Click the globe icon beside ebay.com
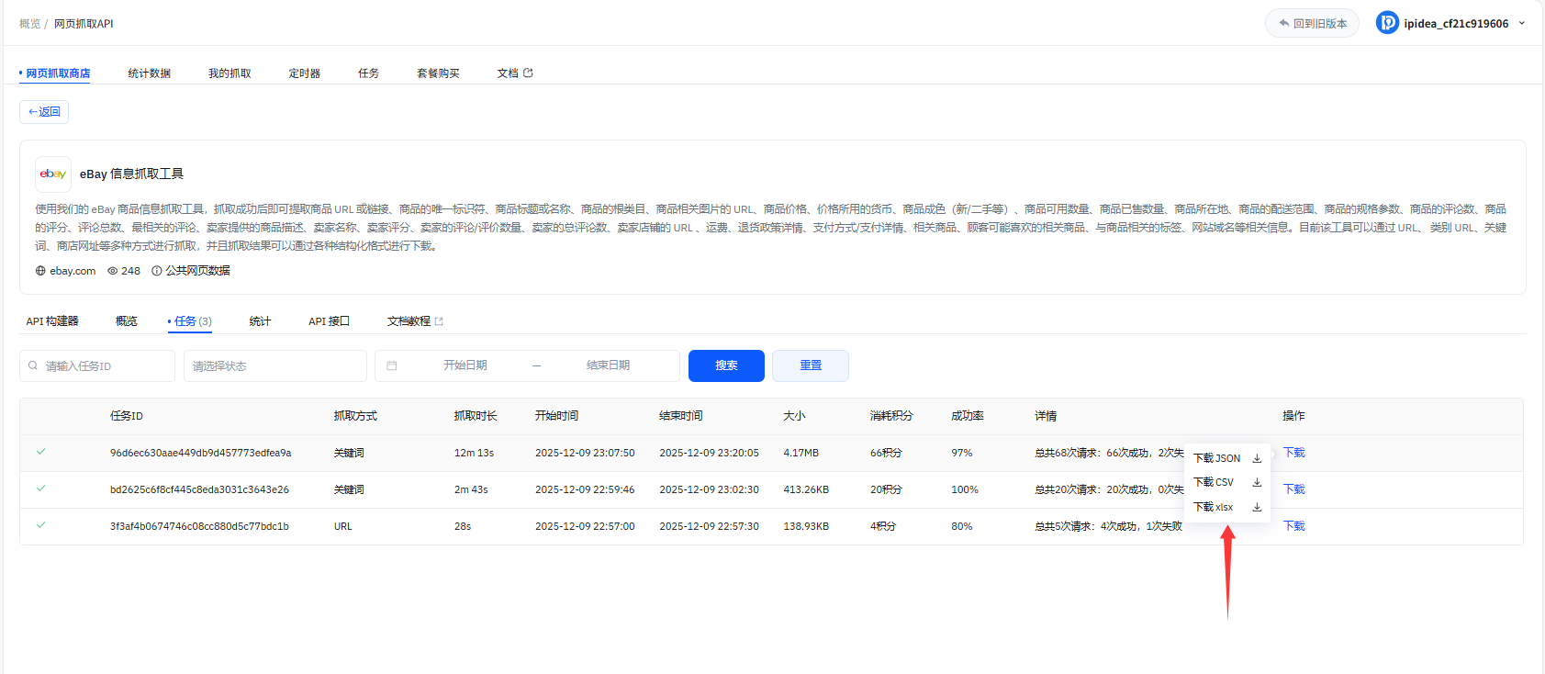Viewport: 1545px width, 674px height. [40, 271]
